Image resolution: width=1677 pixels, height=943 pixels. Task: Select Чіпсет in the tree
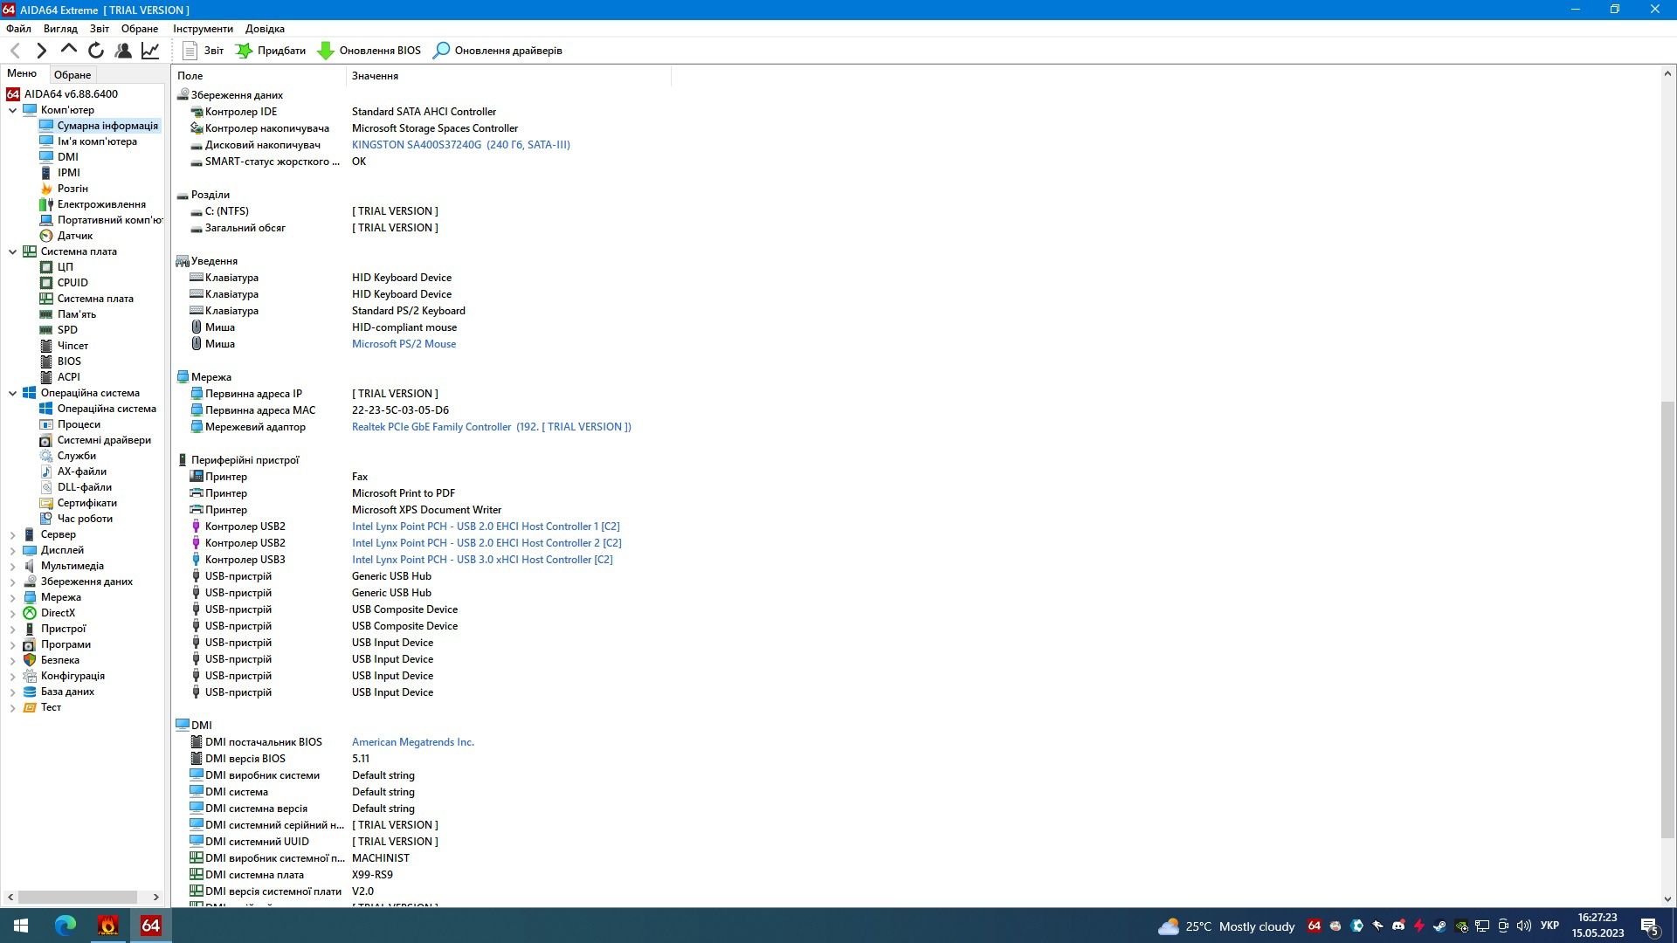pos(72,346)
